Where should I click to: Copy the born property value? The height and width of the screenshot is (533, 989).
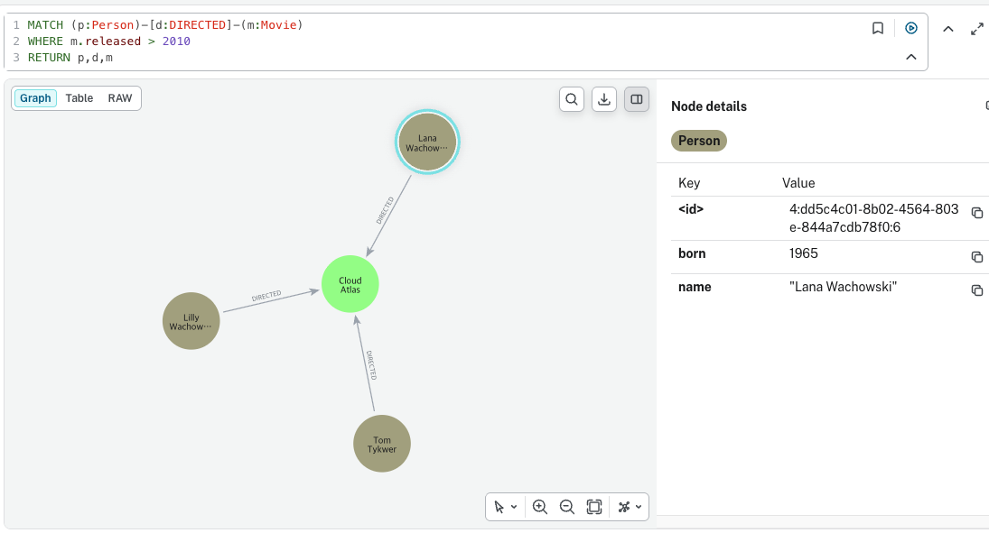tap(977, 257)
